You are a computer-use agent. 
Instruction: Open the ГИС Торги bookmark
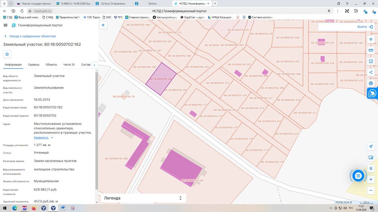pyautogui.click(x=92, y=17)
